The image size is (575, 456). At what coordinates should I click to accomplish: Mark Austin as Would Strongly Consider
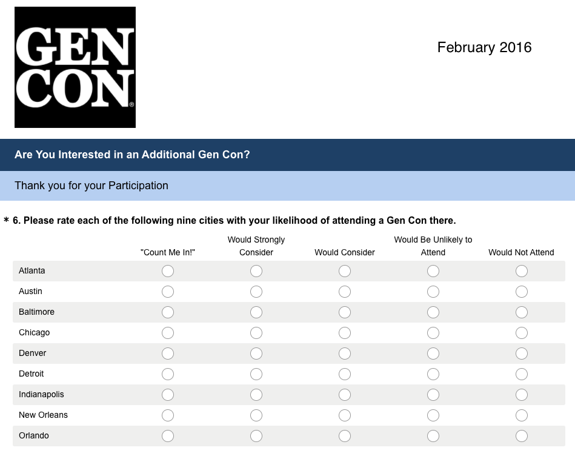click(x=256, y=292)
